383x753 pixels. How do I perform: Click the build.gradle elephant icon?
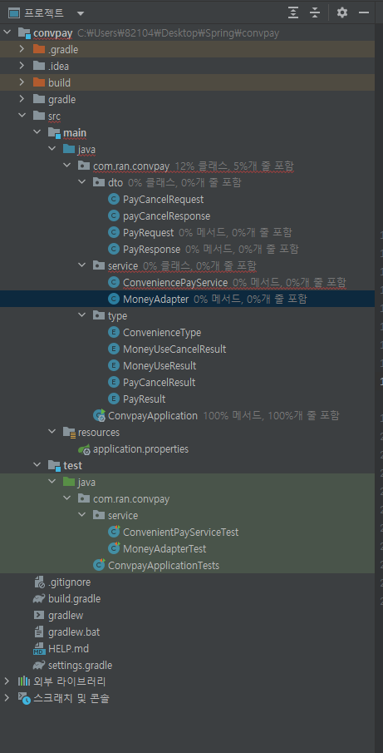39,599
